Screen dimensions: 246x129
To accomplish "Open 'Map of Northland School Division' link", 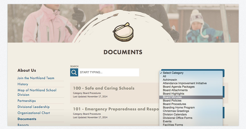I will point(37,92).
